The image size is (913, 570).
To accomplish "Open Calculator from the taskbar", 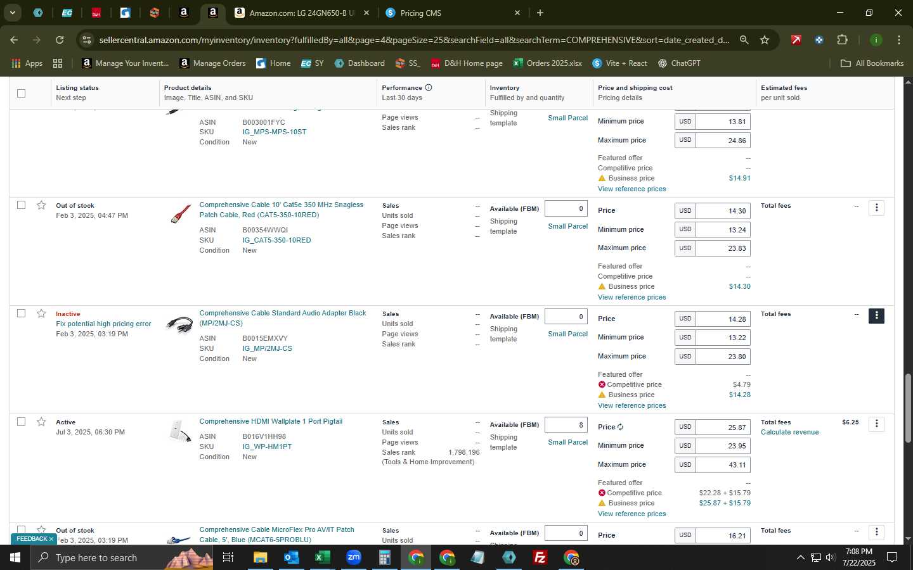I will (x=384, y=557).
